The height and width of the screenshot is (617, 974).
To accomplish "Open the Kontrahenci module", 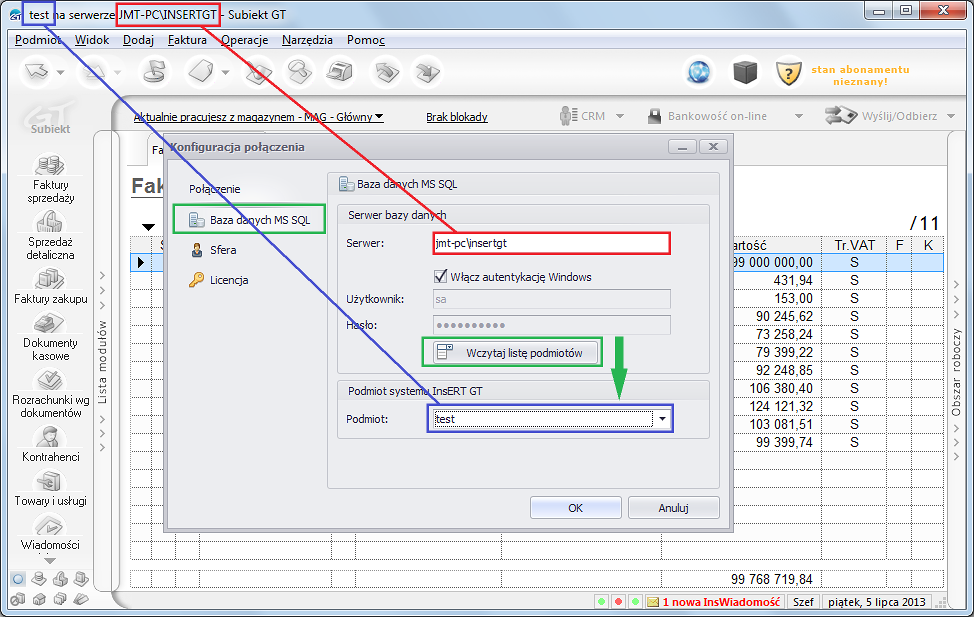I will (50, 444).
